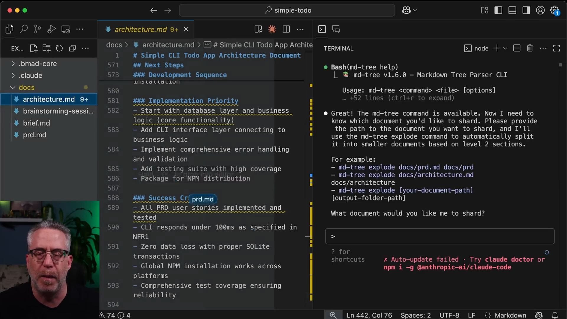The height and width of the screenshot is (319, 567).
Task: Kill terminal with the trash icon
Action: pyautogui.click(x=530, y=48)
